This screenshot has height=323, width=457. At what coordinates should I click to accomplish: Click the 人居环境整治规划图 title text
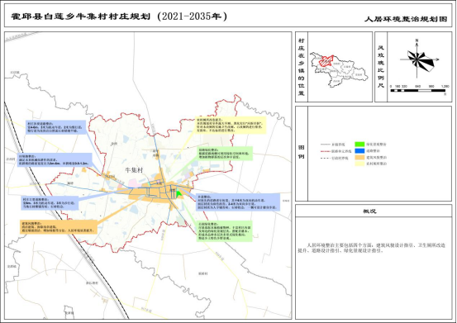coord(406,19)
